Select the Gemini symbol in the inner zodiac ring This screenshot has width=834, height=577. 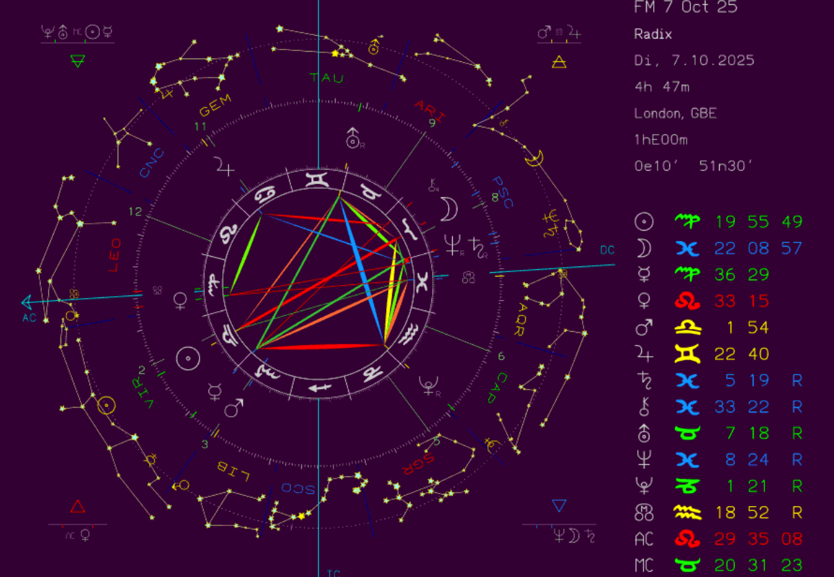tap(318, 180)
